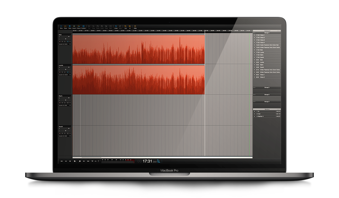Zoom out with the Out magnifier

tap(125, 26)
